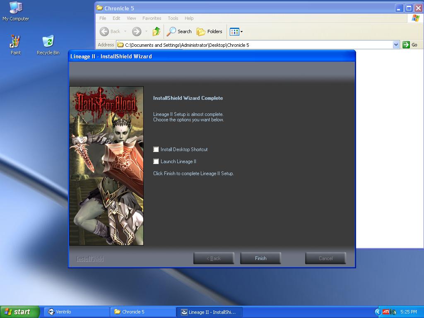Image resolution: width=424 pixels, height=318 pixels.
Task: Click the ATI tray icon
Action: click(x=385, y=312)
